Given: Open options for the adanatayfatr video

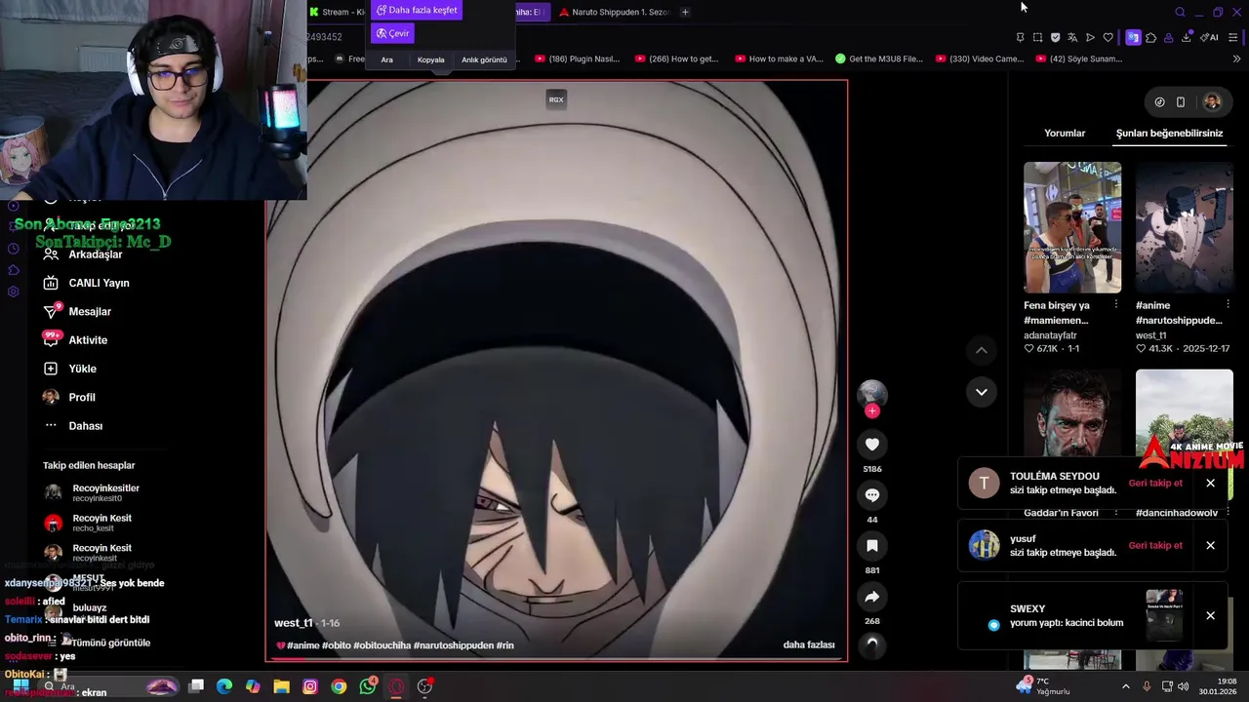Looking at the screenshot, I should coord(1115,305).
